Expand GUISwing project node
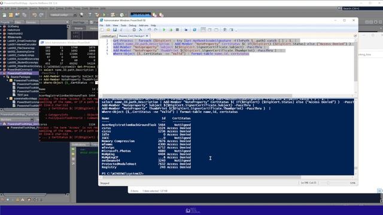The width and height of the screenshot is (383, 215). [x=1, y=26]
